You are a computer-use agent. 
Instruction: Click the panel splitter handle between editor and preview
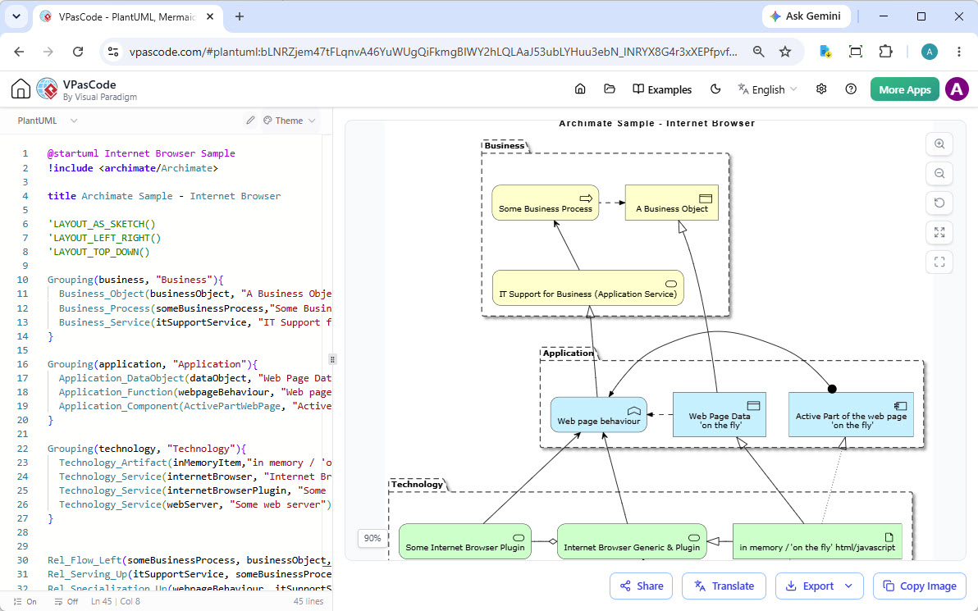332,359
